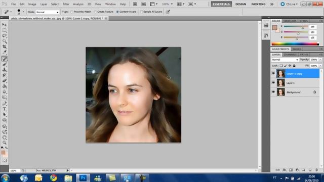
Task: Select the Lasso tool
Action: point(5,36)
